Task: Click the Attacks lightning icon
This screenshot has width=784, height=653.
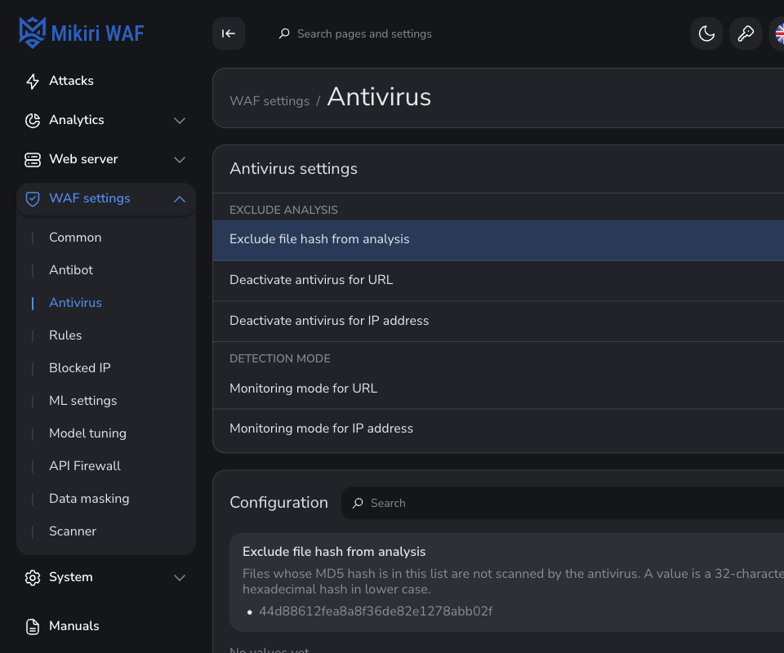Action: (33, 81)
